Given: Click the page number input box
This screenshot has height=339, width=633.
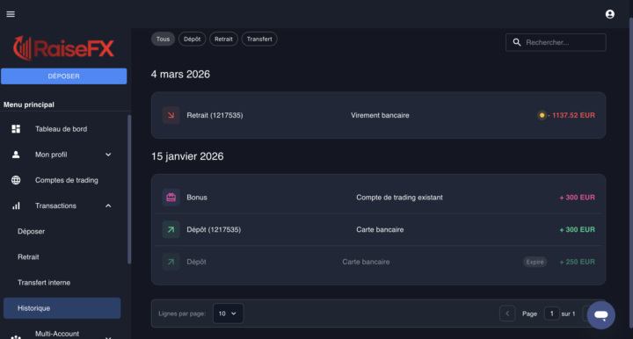Looking at the screenshot, I should [552, 314].
